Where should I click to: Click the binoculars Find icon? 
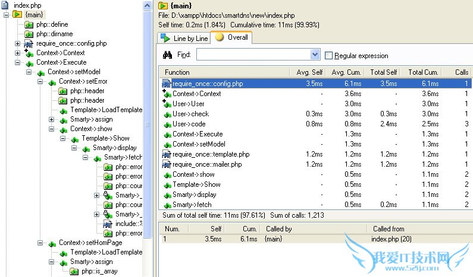[x=167, y=55]
